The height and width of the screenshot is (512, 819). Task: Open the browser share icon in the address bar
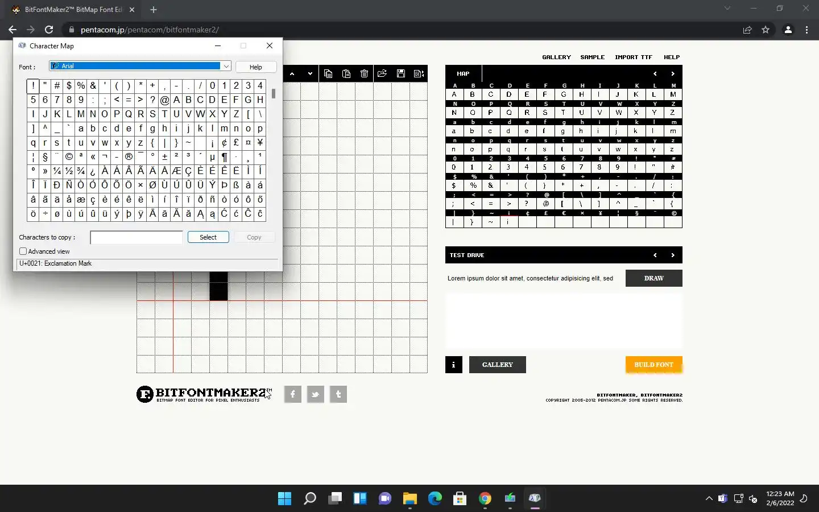tap(747, 30)
